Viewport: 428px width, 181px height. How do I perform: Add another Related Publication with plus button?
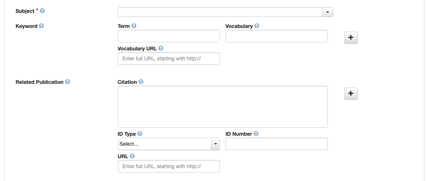tap(351, 94)
